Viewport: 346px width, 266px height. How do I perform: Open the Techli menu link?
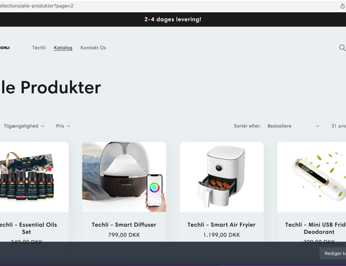click(x=39, y=48)
